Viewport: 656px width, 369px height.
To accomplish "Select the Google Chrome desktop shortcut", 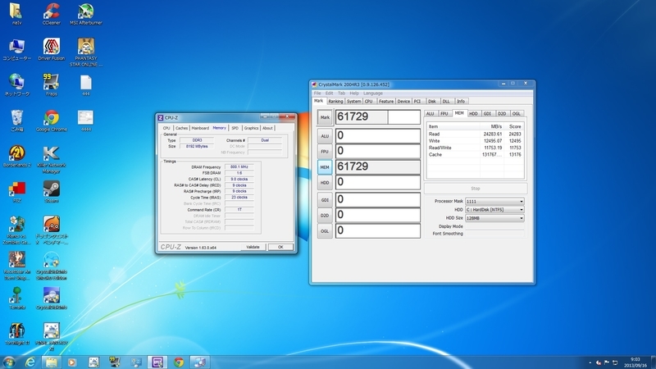I will (52, 121).
